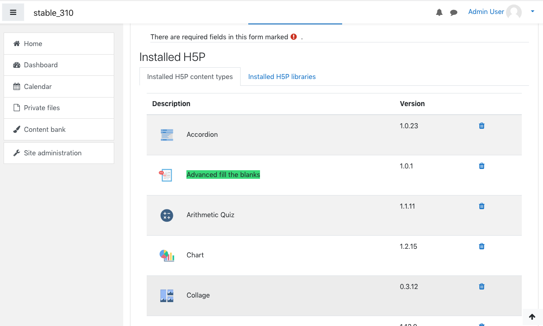The height and width of the screenshot is (326, 543).
Task: Click the Arithmetic Quiz description text
Action: (x=210, y=215)
